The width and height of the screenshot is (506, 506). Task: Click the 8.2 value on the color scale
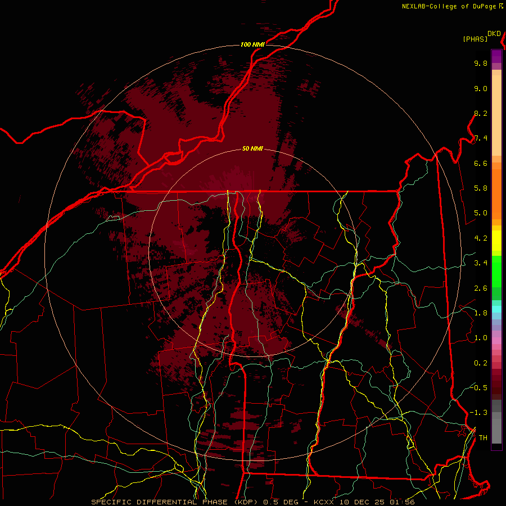click(x=481, y=113)
